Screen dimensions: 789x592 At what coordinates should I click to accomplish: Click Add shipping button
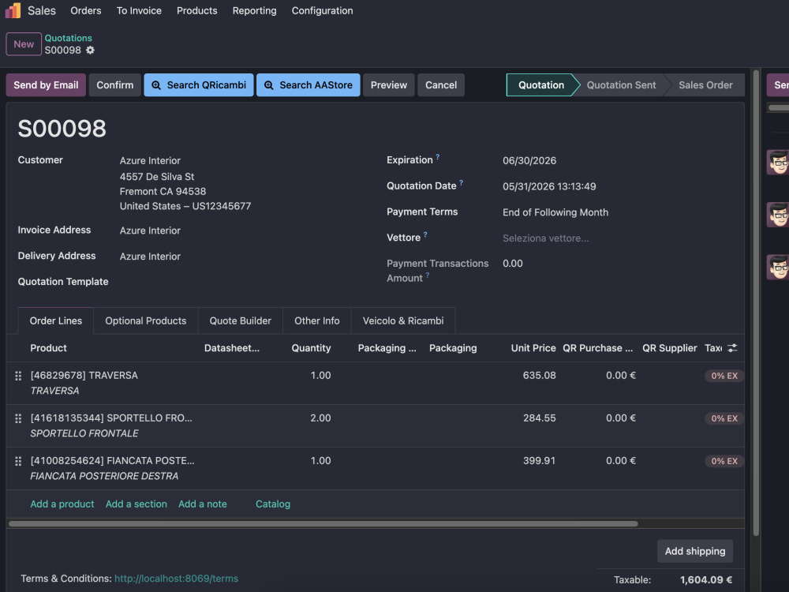coord(695,551)
